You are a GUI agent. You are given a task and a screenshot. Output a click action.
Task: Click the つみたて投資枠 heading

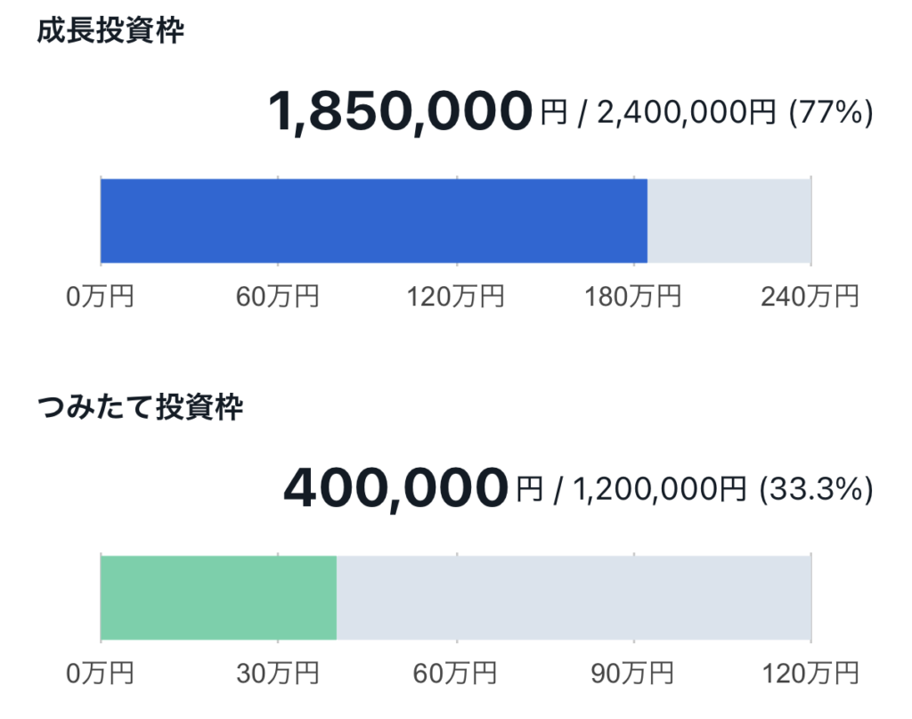[140, 410]
